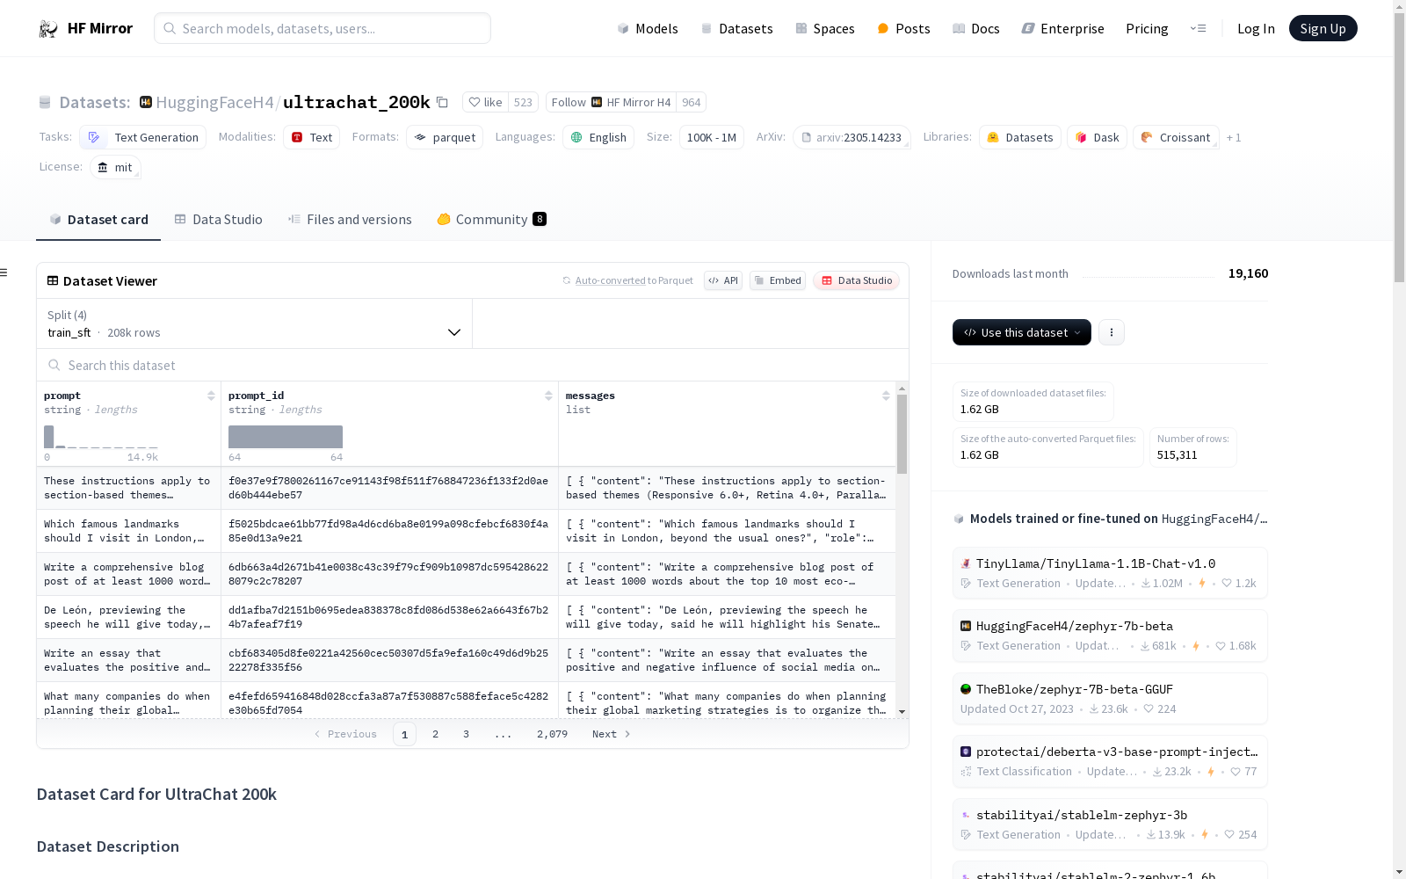Open the Use this dataset dropdown

[x=1022, y=332]
